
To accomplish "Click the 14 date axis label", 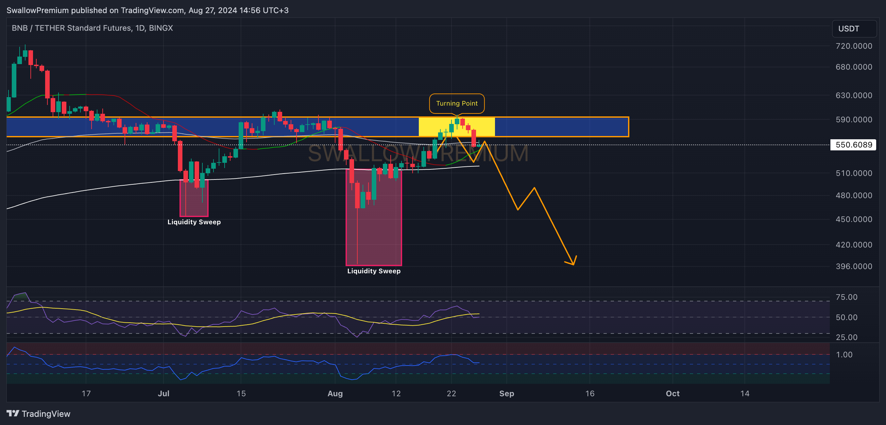I will click(x=745, y=393).
